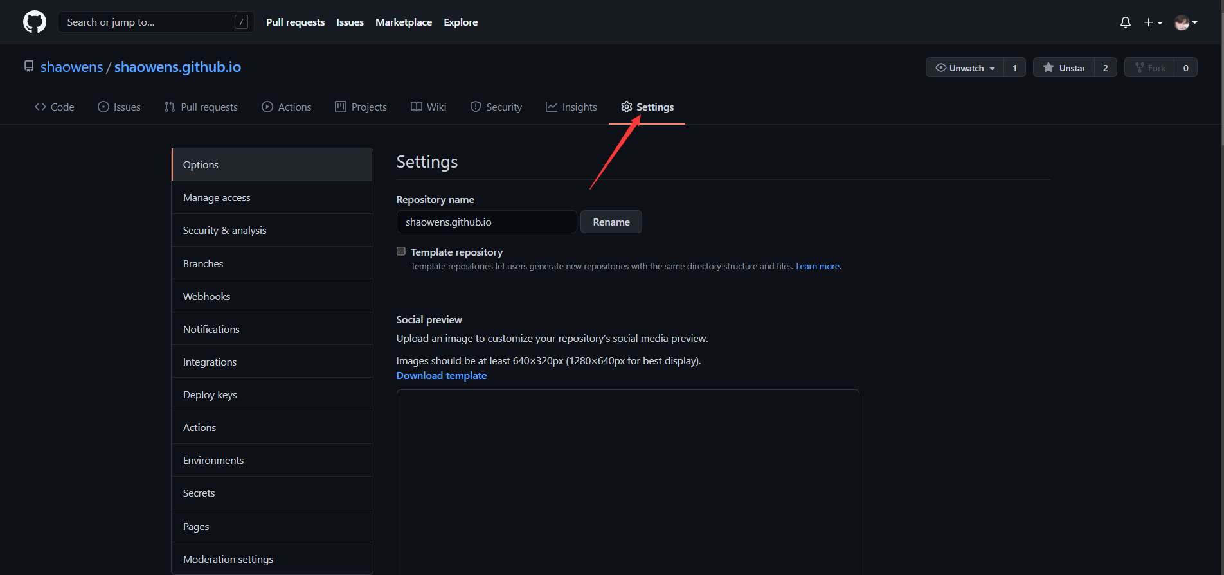Image resolution: width=1224 pixels, height=575 pixels.
Task: Open the shaowens owner link
Action: point(71,67)
